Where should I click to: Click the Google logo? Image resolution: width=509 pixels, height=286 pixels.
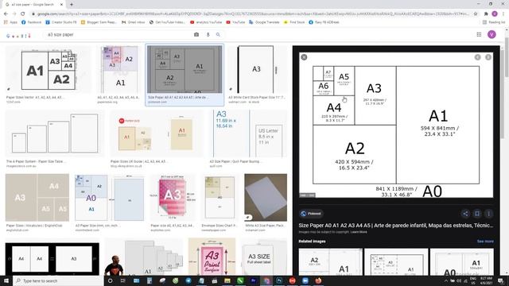pos(18,35)
